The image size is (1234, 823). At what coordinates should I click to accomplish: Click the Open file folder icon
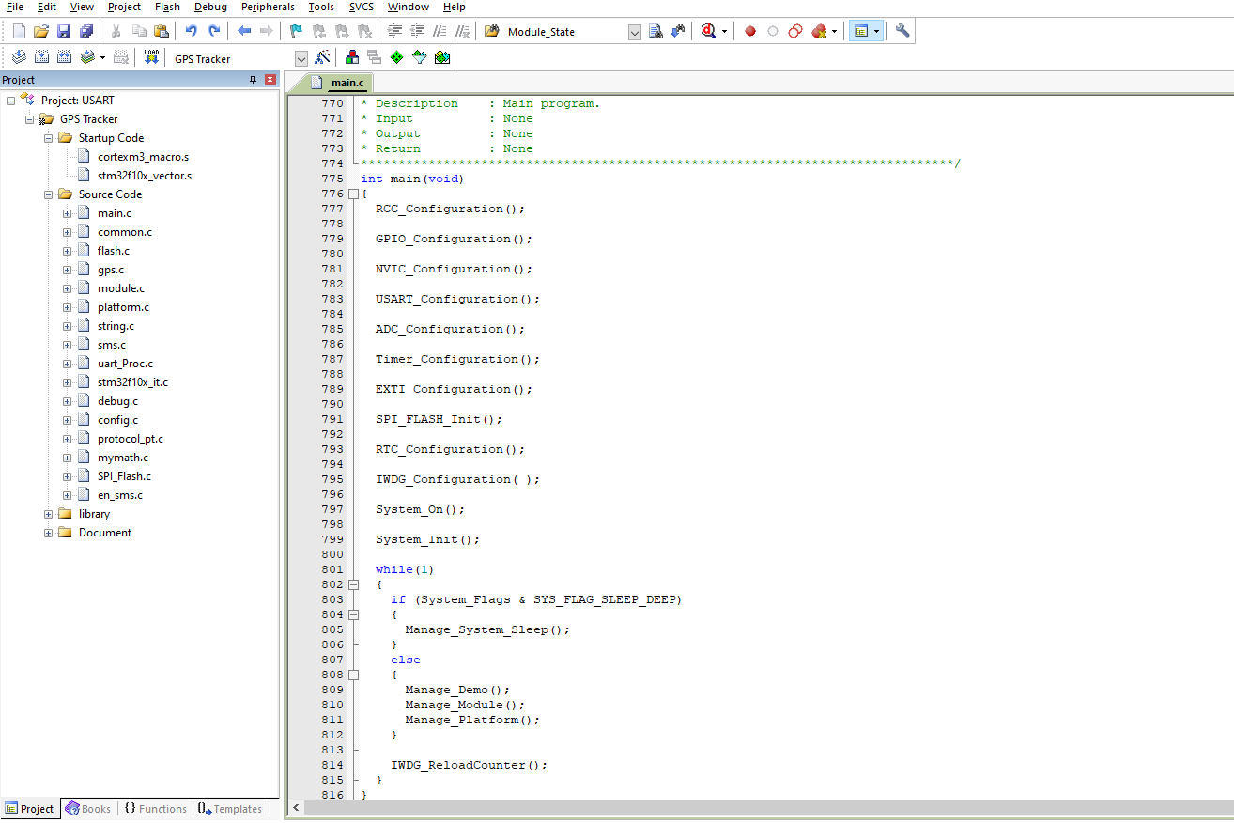[41, 31]
